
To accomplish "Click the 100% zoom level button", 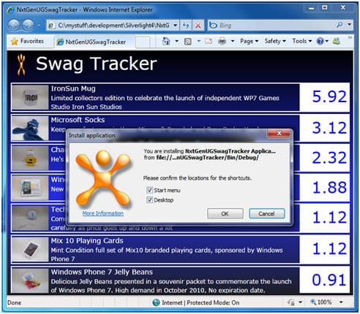I will click(320, 302).
